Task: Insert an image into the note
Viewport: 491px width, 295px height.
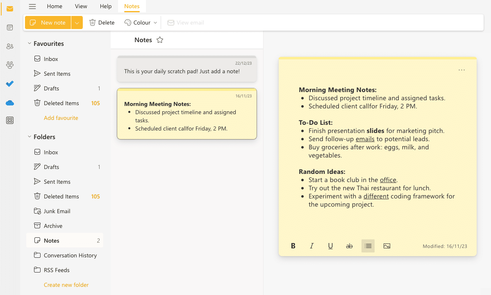Action: (387, 246)
